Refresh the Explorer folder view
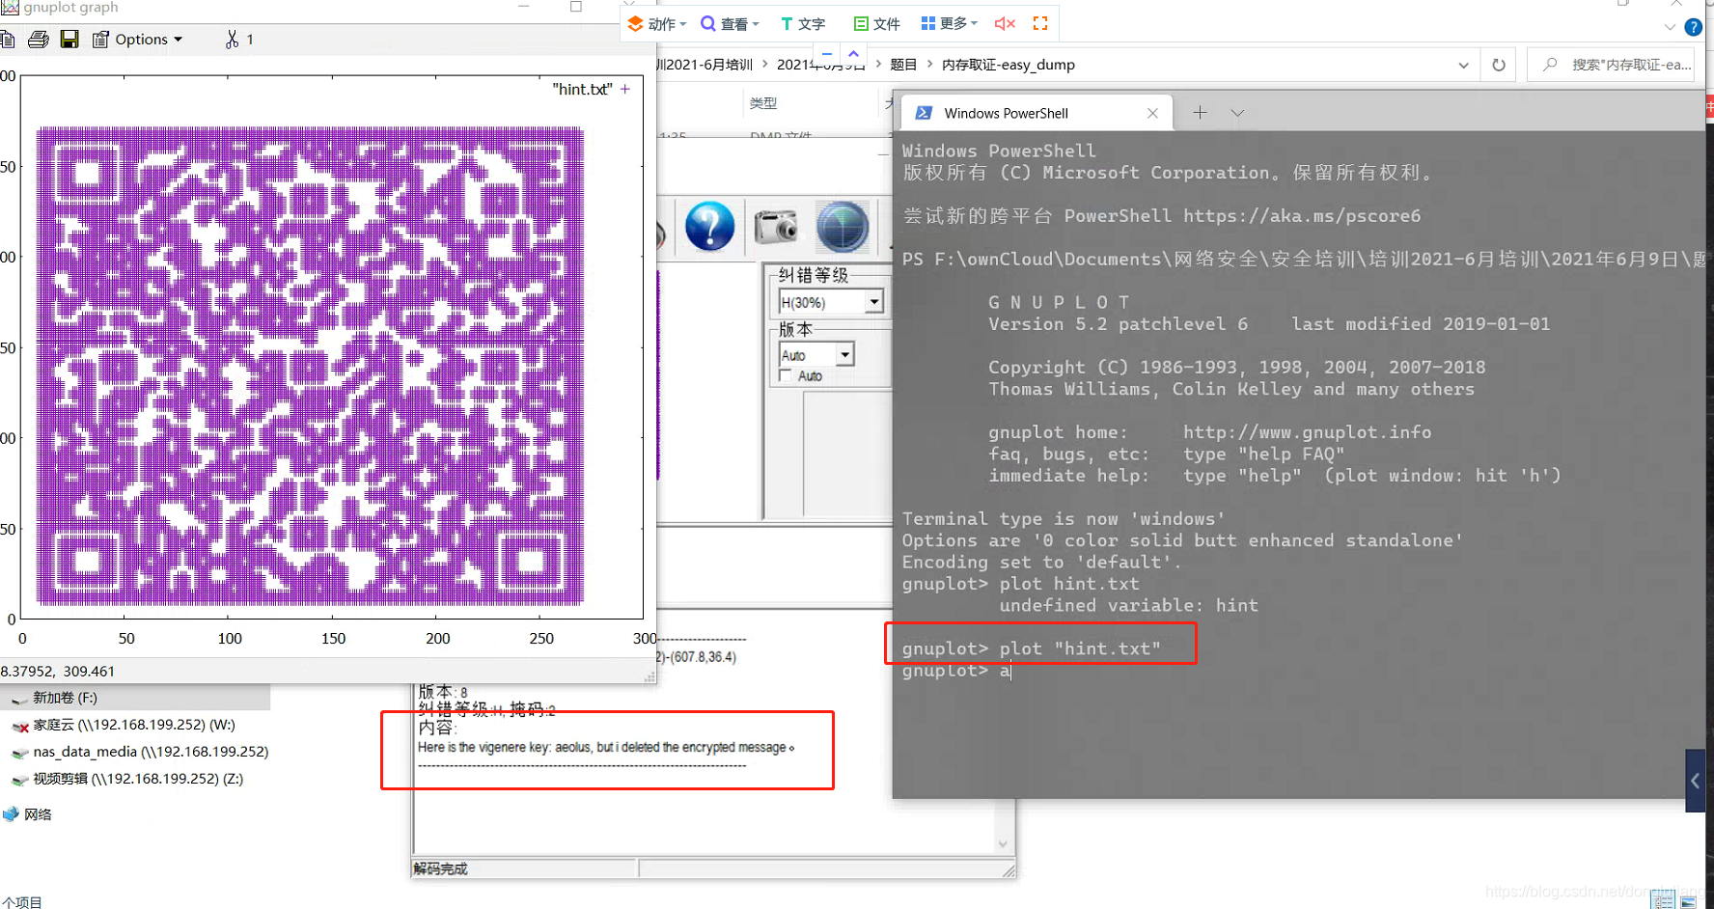 coord(1499,65)
